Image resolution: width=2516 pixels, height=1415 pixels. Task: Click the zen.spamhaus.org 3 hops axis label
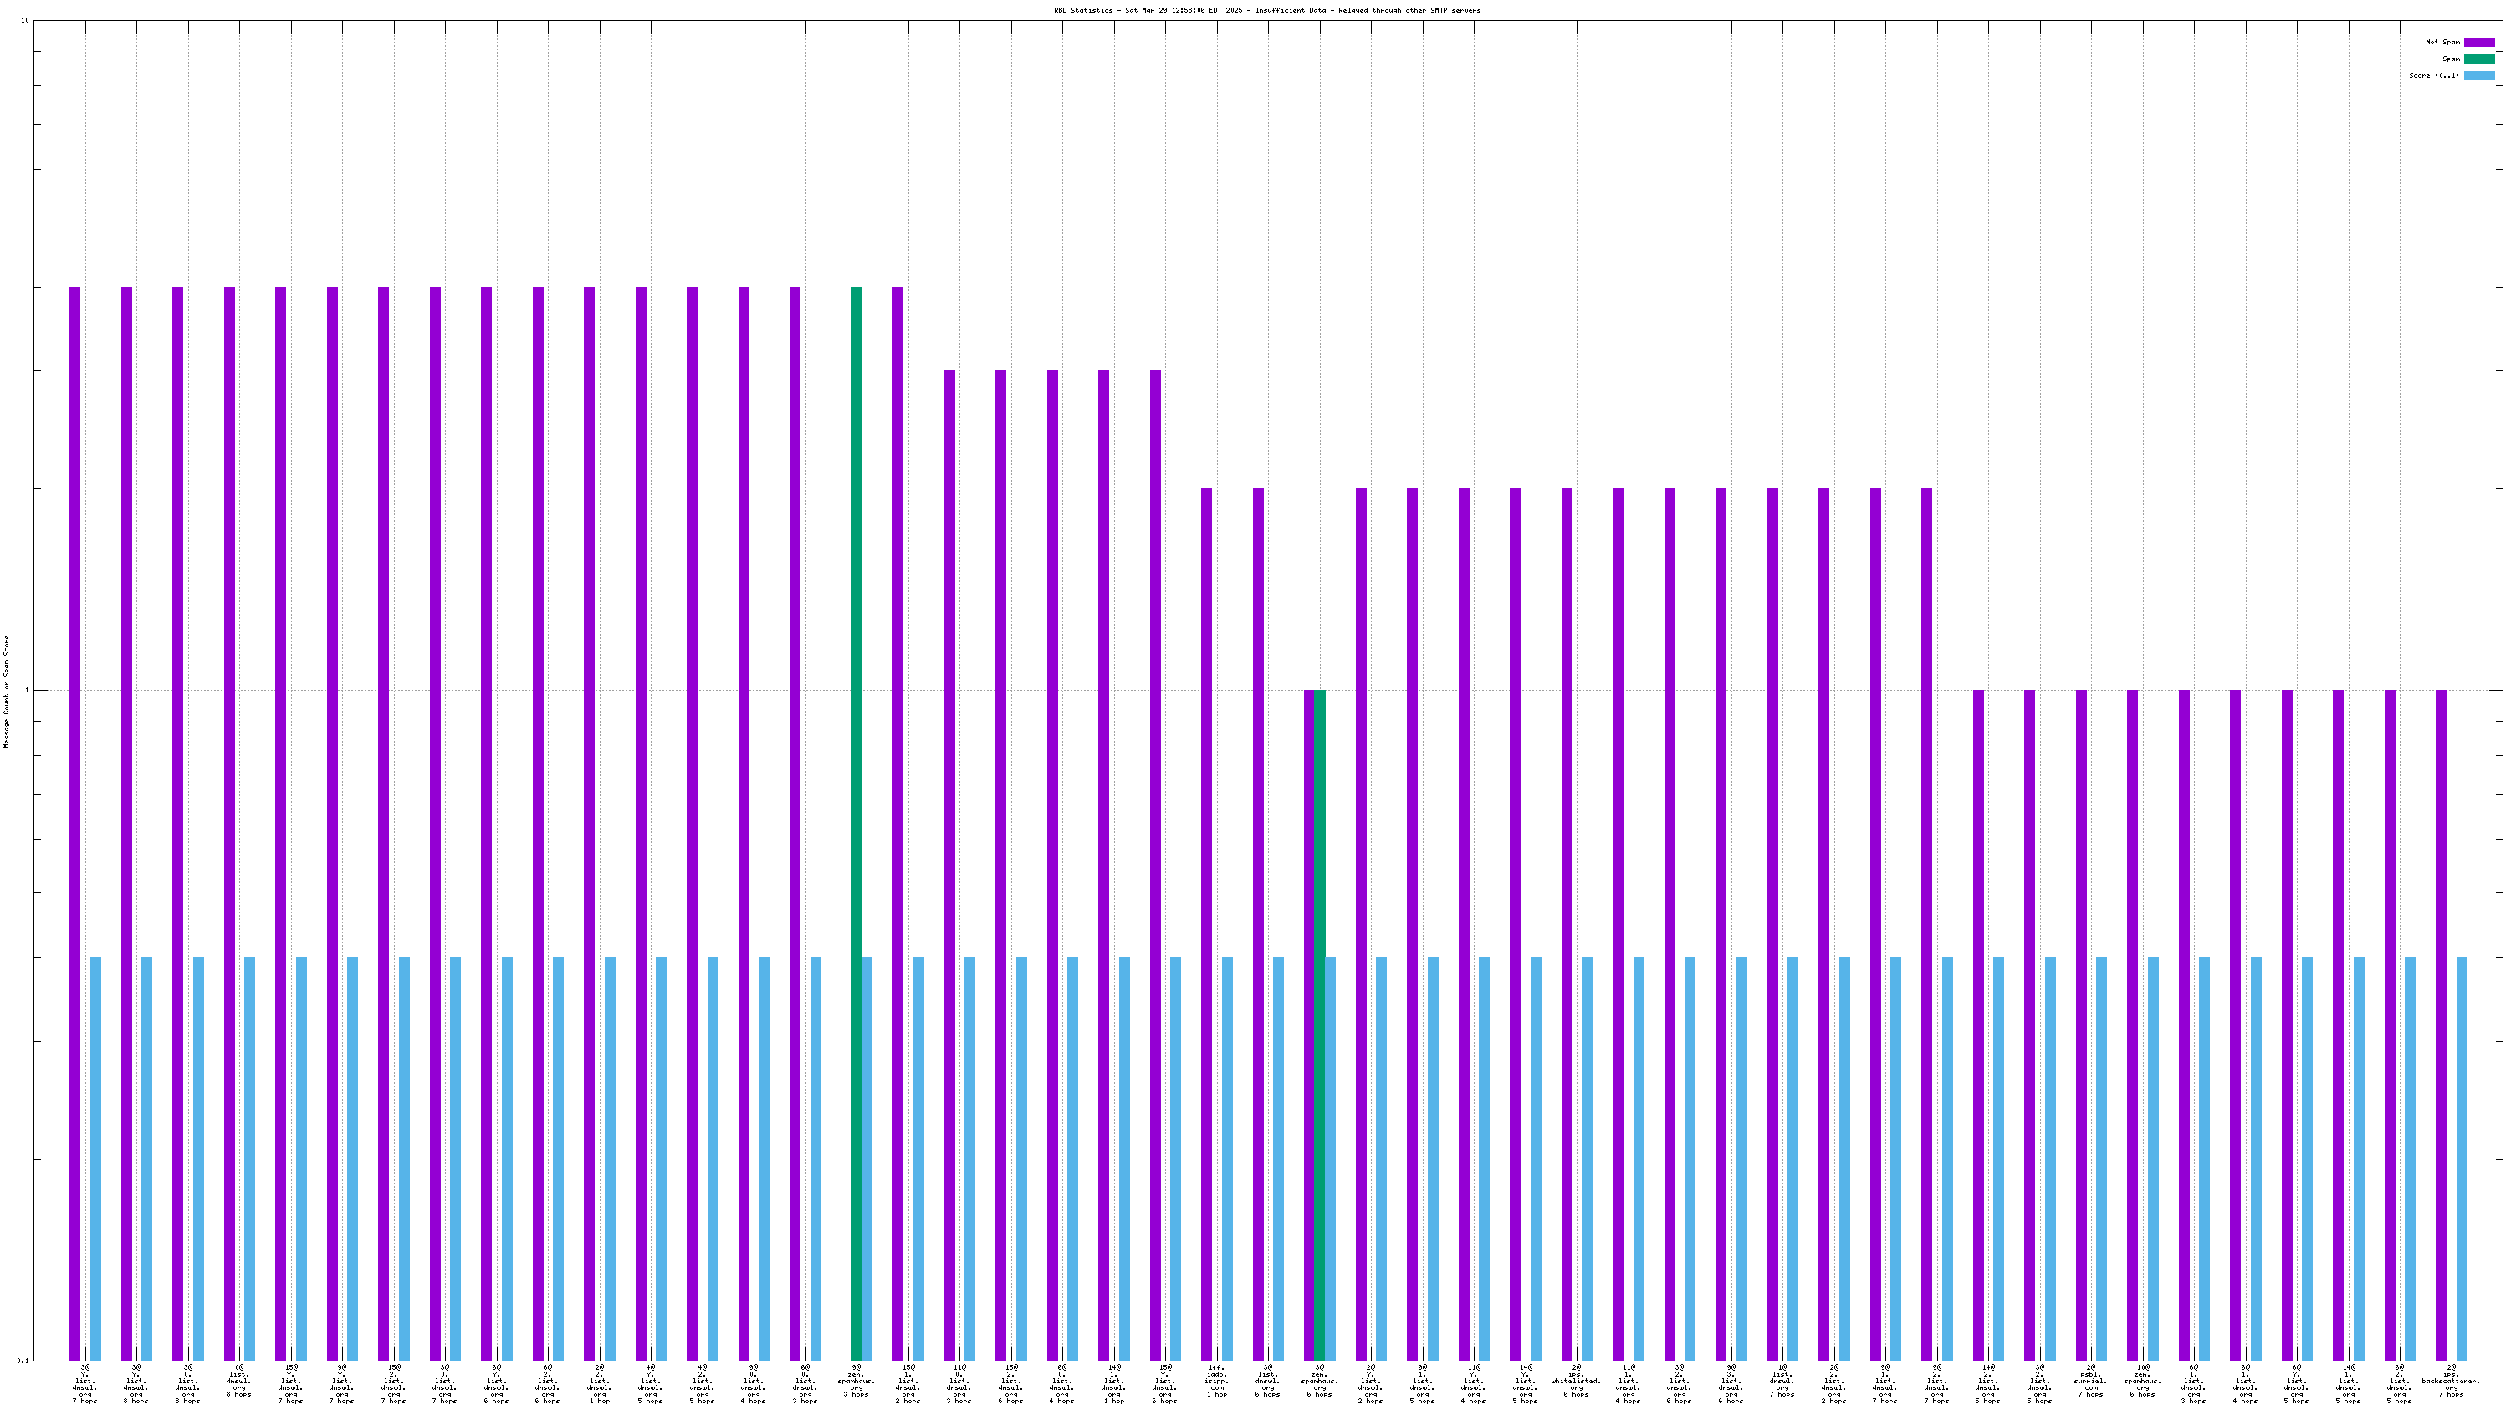(857, 1382)
